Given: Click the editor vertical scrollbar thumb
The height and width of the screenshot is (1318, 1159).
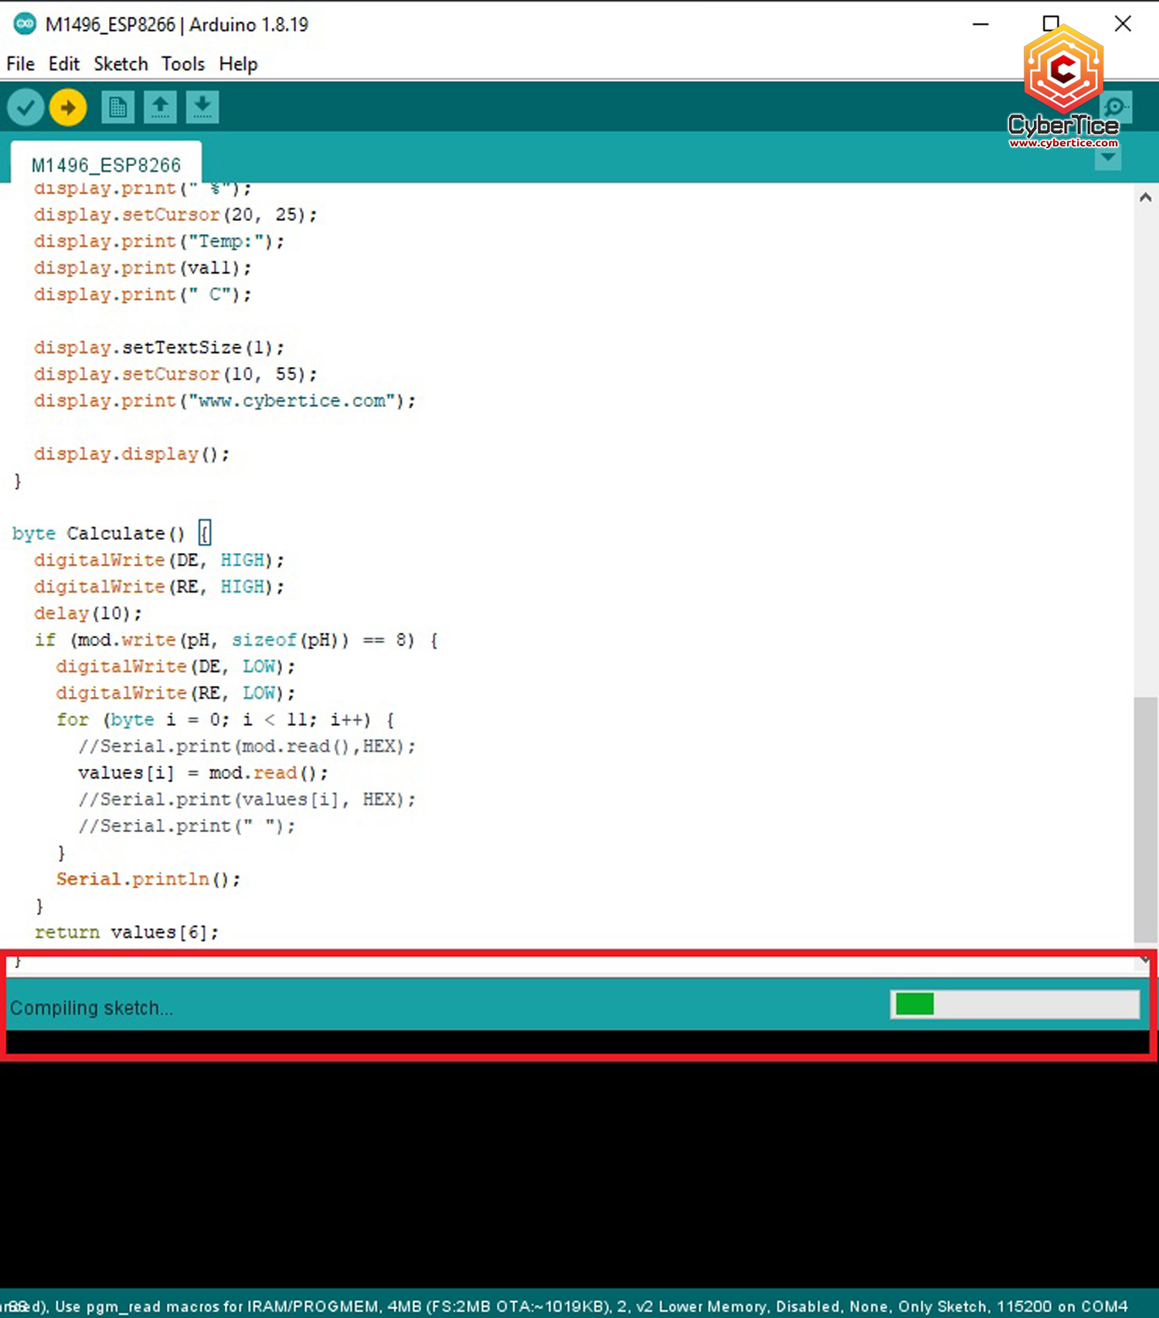Looking at the screenshot, I should (1145, 819).
